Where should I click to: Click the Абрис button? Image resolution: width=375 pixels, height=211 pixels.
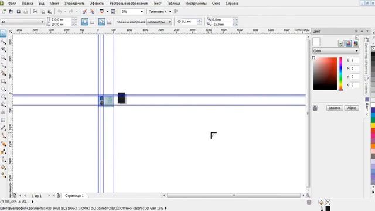pyautogui.click(x=352, y=108)
